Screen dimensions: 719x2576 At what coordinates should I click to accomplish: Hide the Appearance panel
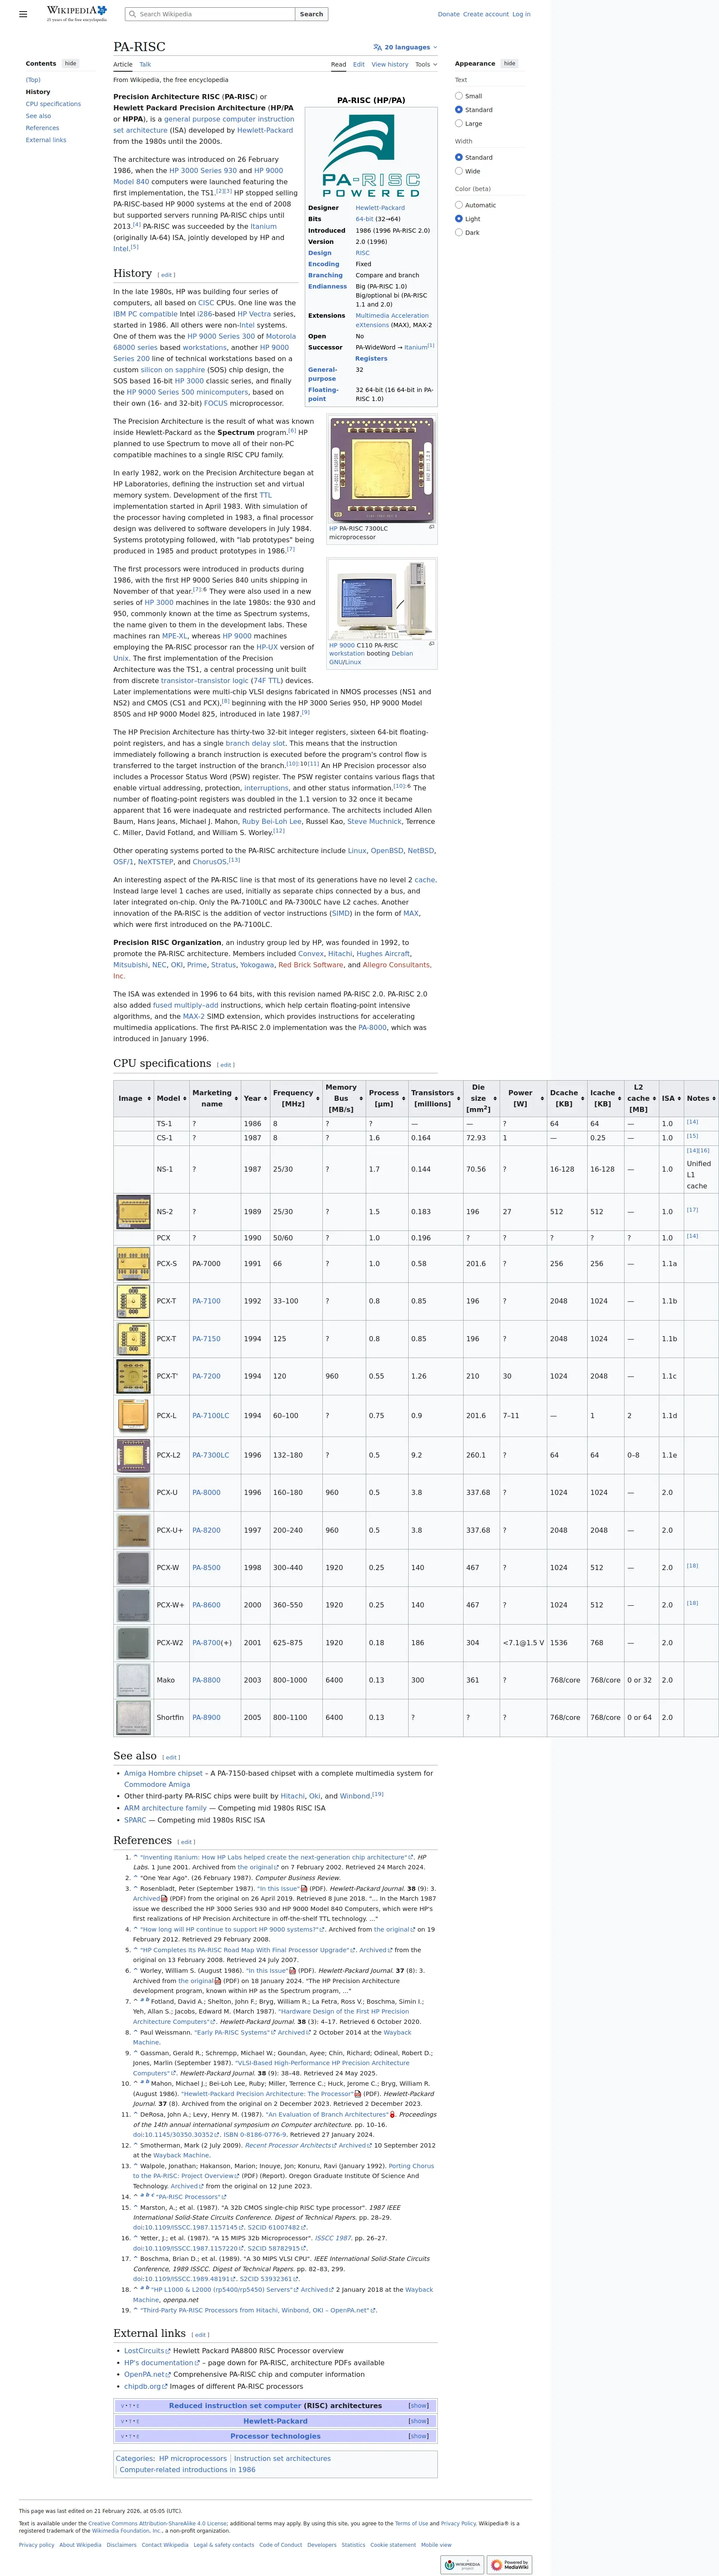510,63
